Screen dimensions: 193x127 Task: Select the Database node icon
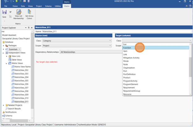click(3, 42)
